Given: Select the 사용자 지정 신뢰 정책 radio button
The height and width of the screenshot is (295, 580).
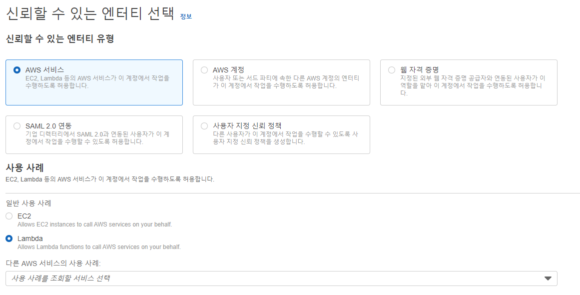Looking at the screenshot, I should (204, 126).
